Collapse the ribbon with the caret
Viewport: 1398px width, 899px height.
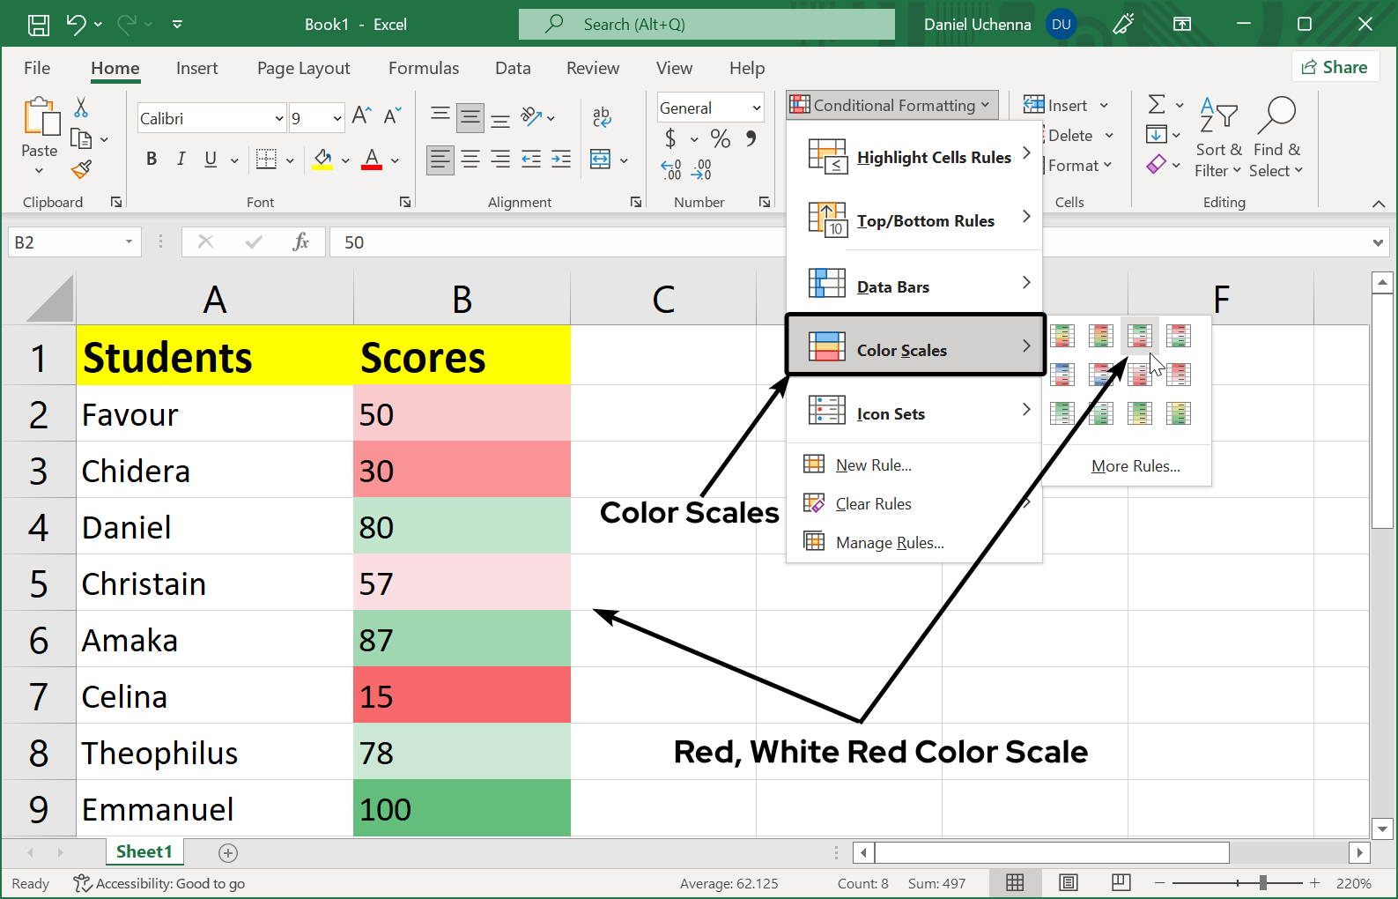(x=1379, y=204)
